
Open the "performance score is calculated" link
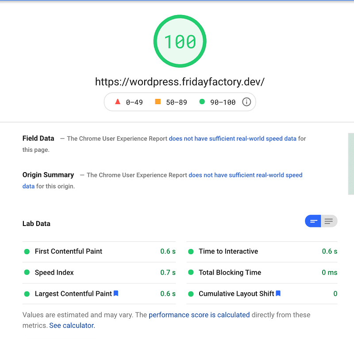[199, 315]
